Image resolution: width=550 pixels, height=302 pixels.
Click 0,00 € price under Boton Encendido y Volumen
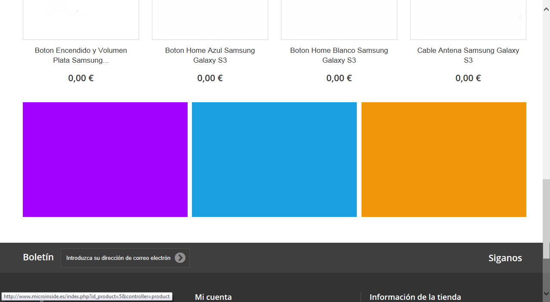[81, 78]
